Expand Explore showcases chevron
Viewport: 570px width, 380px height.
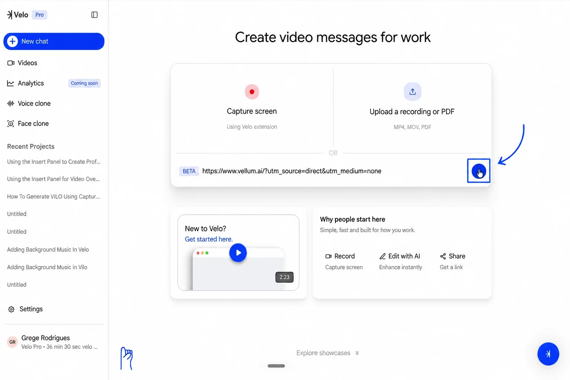click(357, 353)
